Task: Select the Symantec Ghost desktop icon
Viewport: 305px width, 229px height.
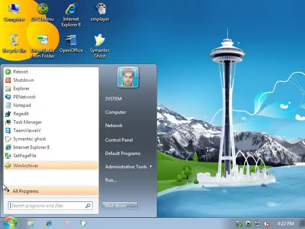Action: [100, 46]
